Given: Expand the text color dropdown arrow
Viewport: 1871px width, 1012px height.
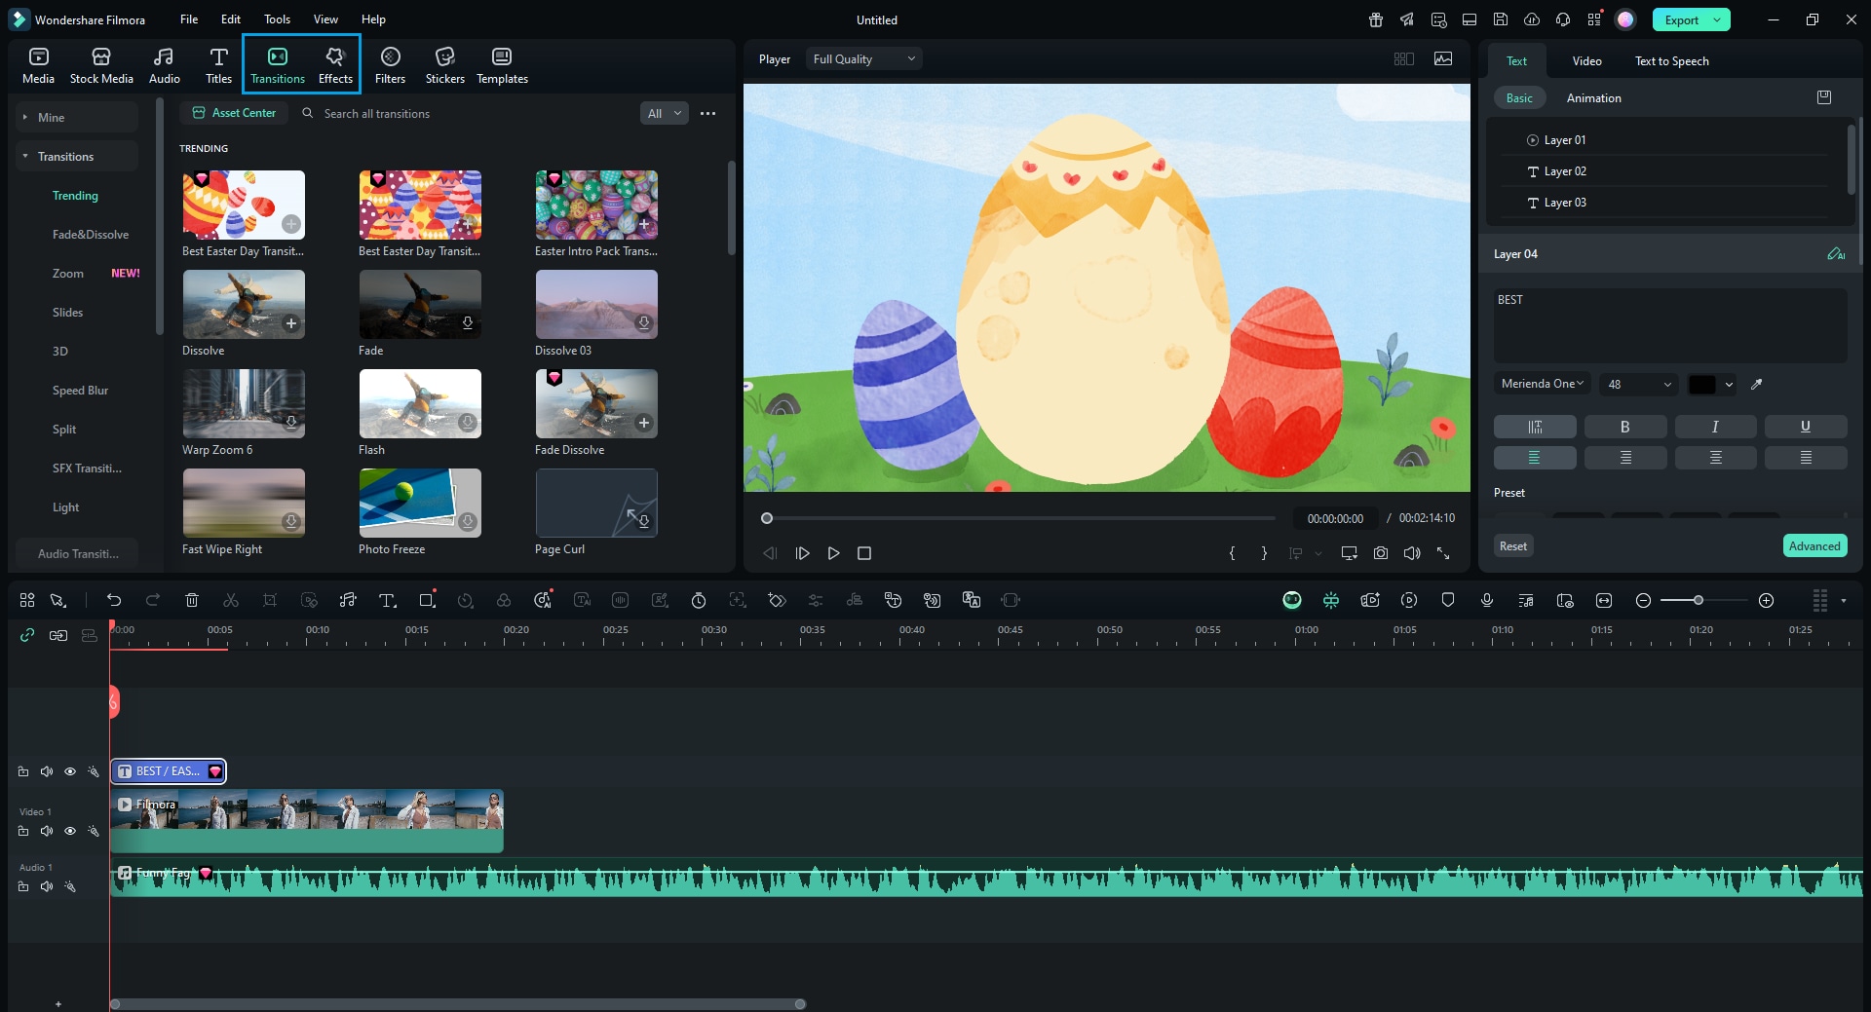Looking at the screenshot, I should 1729,384.
